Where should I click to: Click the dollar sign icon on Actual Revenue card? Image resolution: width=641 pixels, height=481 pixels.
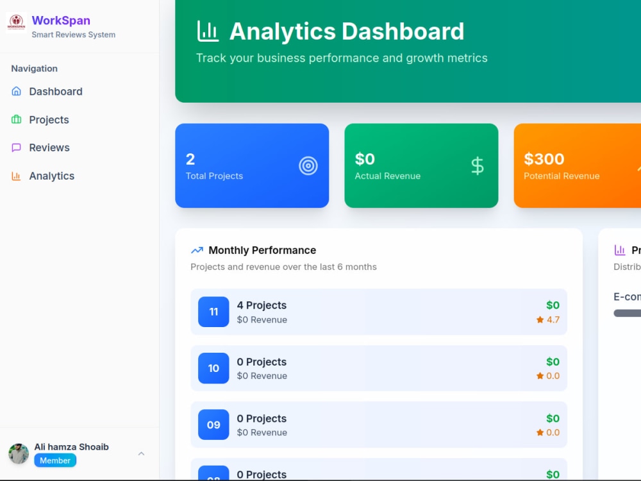[478, 165]
